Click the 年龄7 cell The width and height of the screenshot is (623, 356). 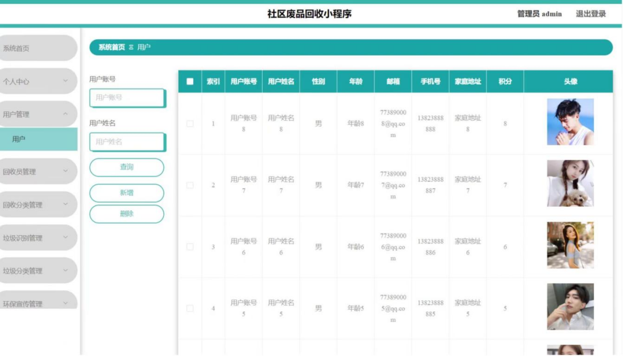click(x=355, y=185)
